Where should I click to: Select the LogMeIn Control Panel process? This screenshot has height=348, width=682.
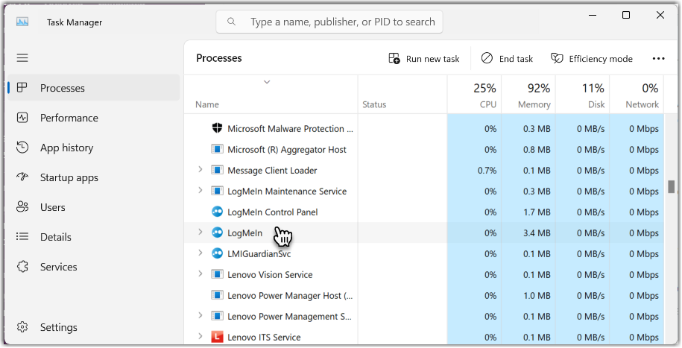point(424,212)
